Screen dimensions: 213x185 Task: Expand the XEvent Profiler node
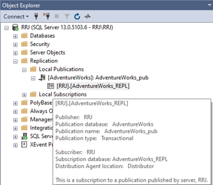click(15, 145)
